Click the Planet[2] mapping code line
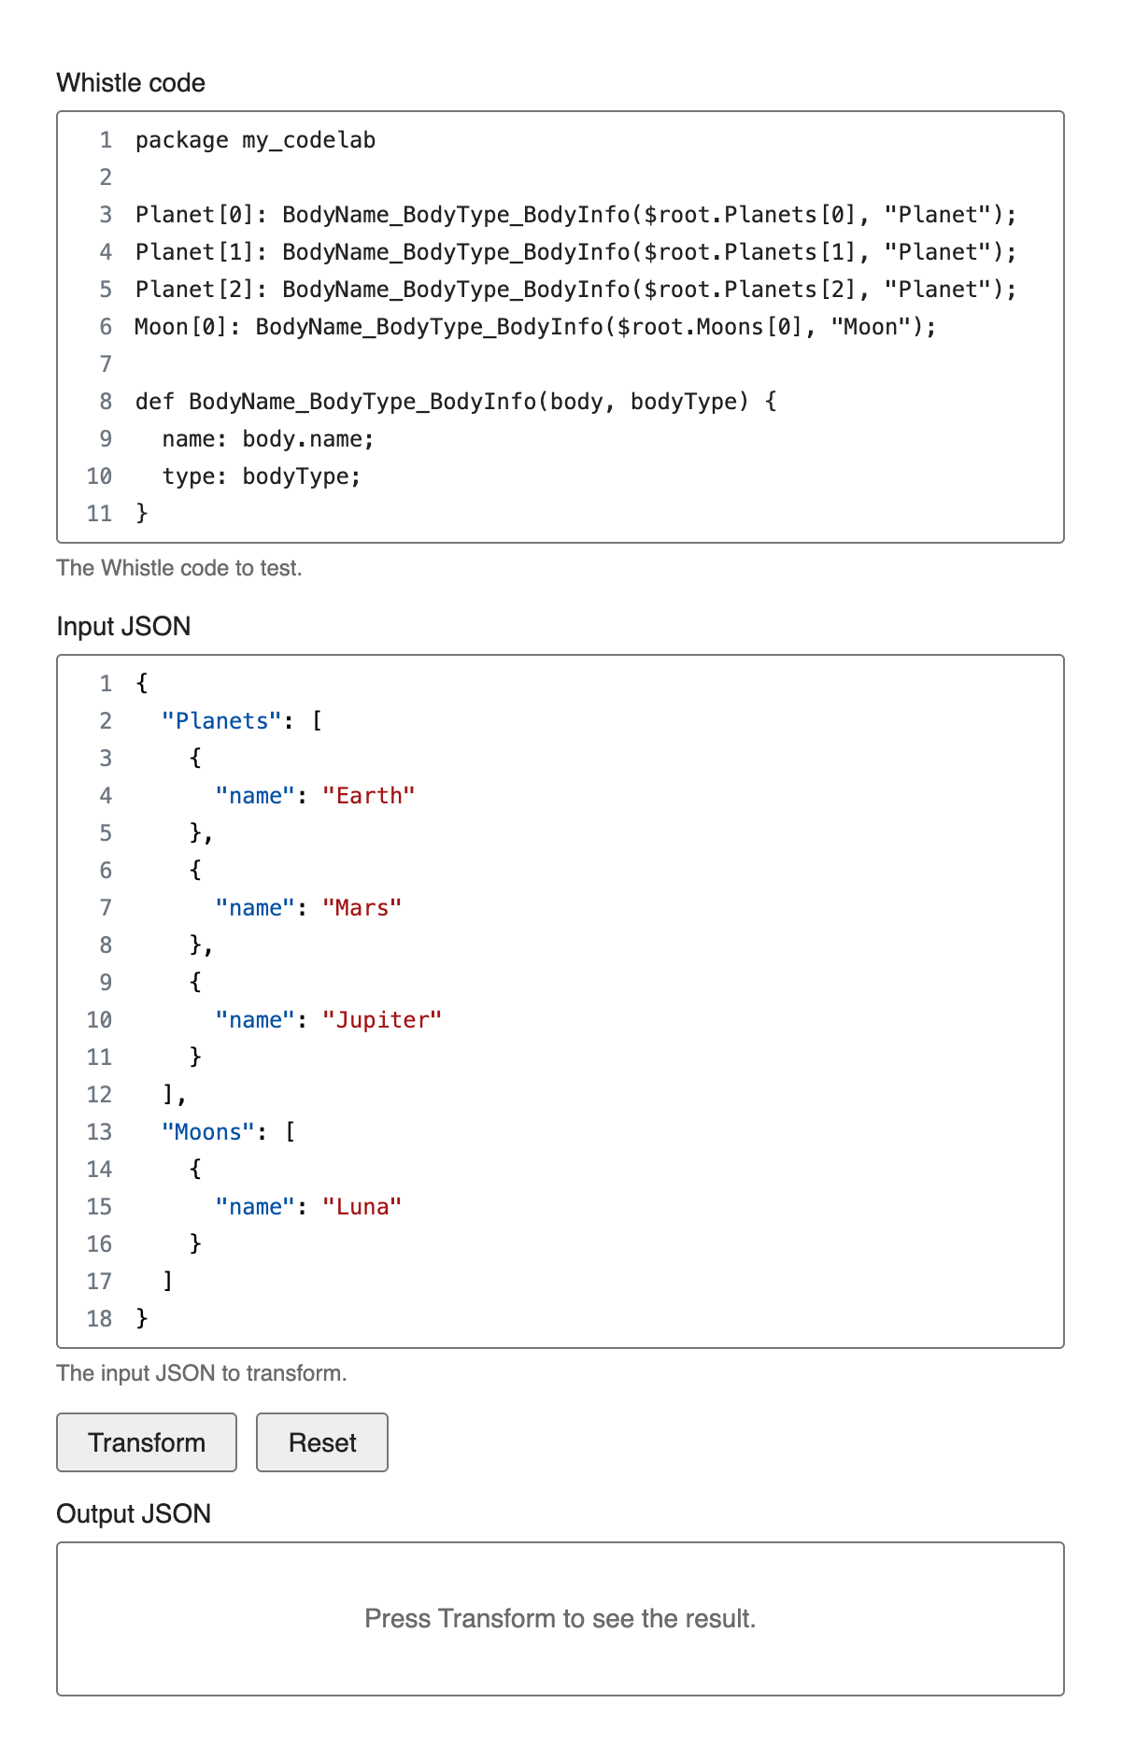The image size is (1121, 1760). pos(575,290)
